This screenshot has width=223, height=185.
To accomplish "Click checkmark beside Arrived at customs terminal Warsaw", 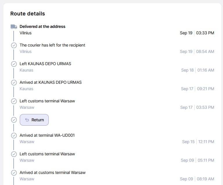I will coord(14,173).
